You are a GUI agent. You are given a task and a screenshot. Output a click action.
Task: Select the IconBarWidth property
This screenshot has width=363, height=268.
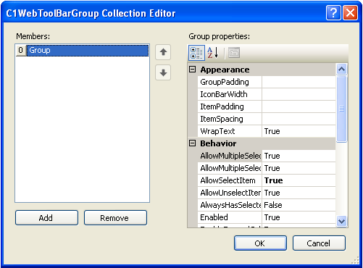[x=230, y=94]
